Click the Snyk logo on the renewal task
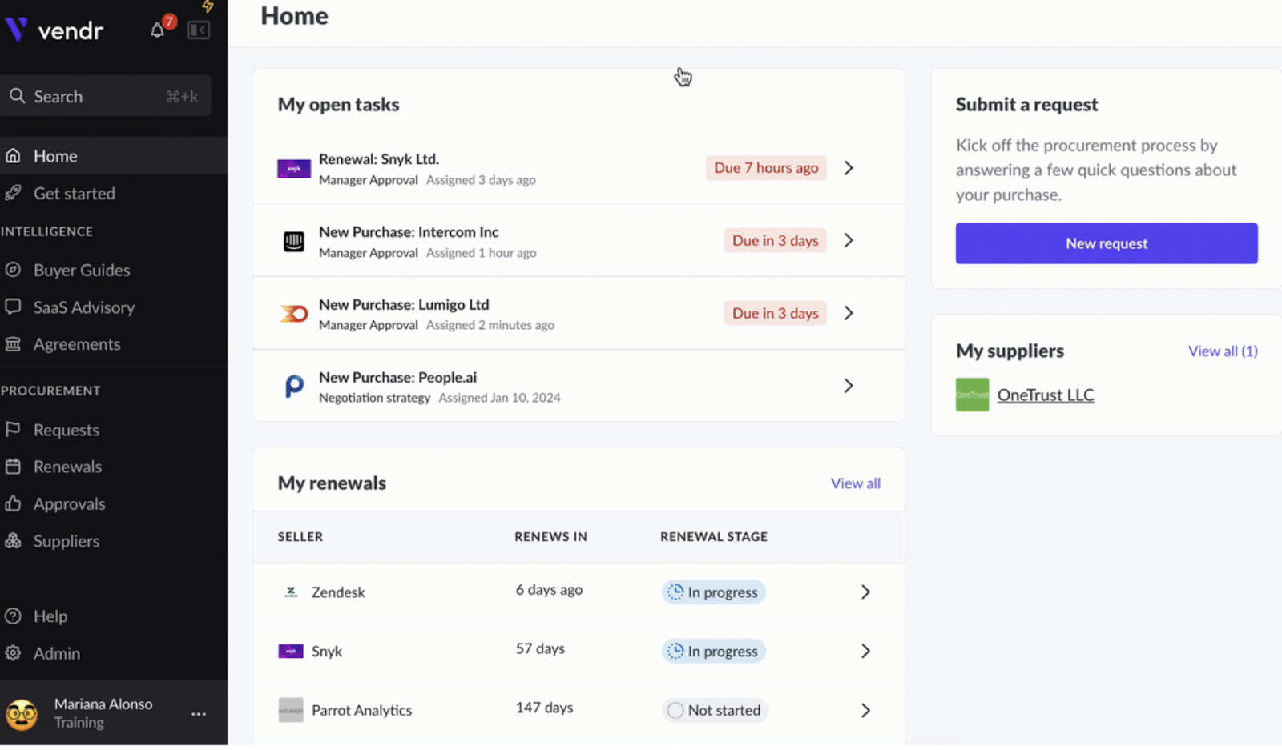Screen dimensions: 1282x750 (x=293, y=168)
